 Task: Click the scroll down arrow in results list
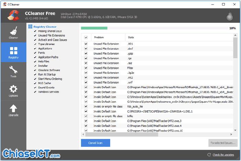click(x=235, y=130)
